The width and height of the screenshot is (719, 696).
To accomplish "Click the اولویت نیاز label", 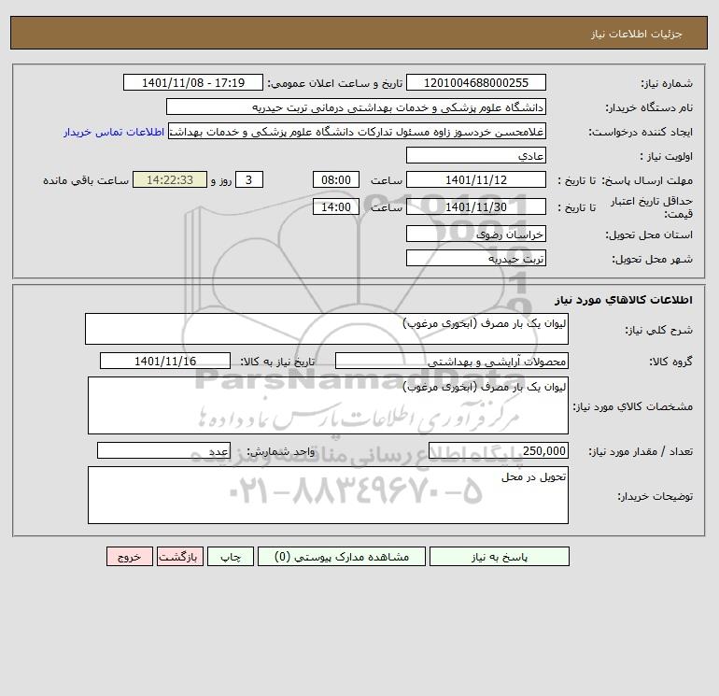I will click(x=667, y=156).
